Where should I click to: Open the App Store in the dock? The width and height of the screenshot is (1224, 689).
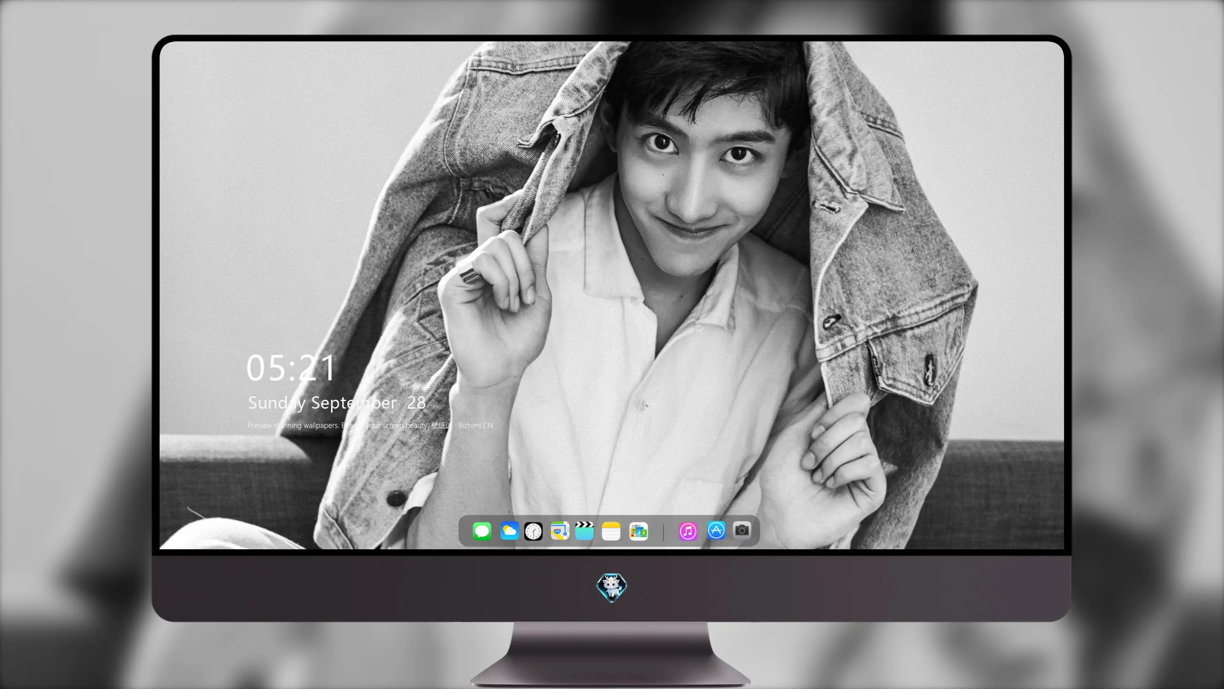click(716, 530)
